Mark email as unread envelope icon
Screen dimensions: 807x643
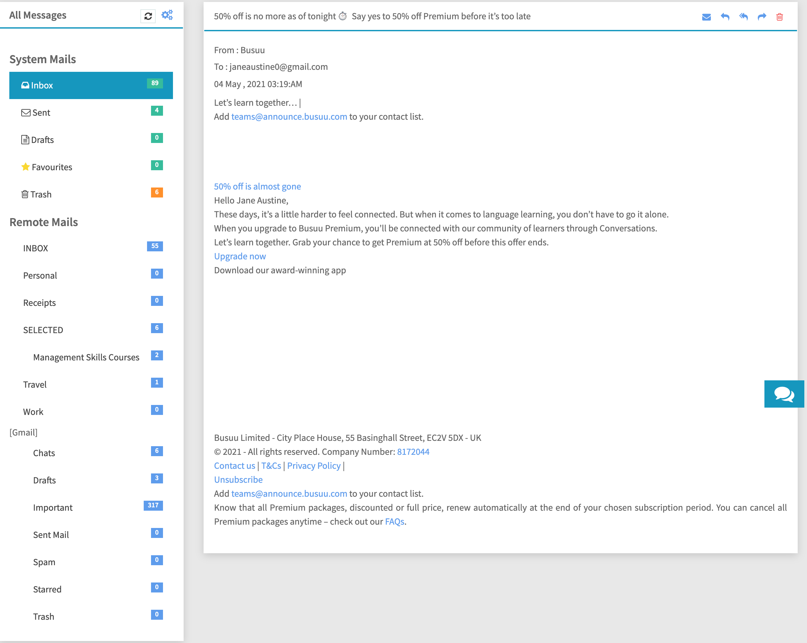tap(706, 17)
